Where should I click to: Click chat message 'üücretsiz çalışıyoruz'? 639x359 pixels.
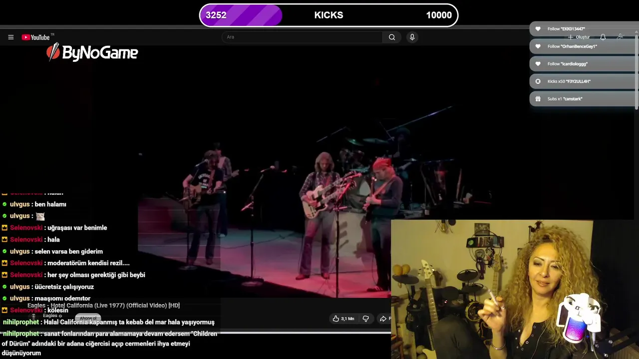[x=64, y=287]
